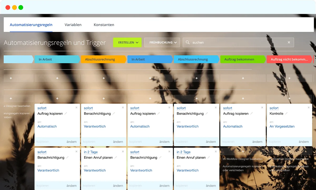Open Verantwortlich on Einen Anruf planen, blue Abschlussrechnung

coord(187,170)
